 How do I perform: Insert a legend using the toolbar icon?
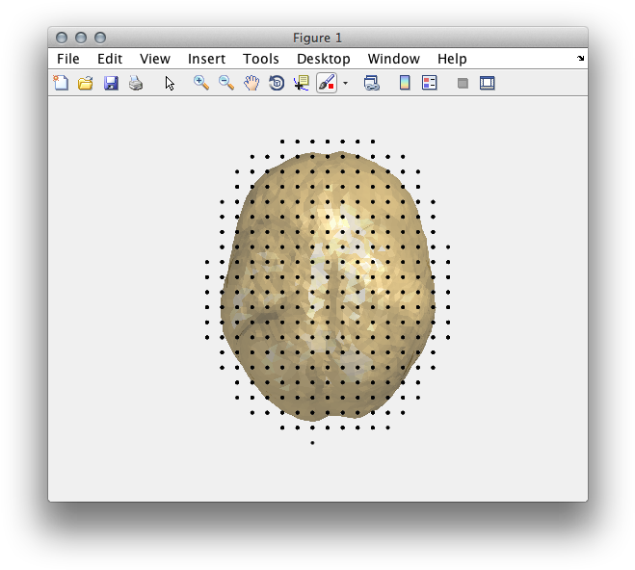pyautogui.click(x=429, y=83)
